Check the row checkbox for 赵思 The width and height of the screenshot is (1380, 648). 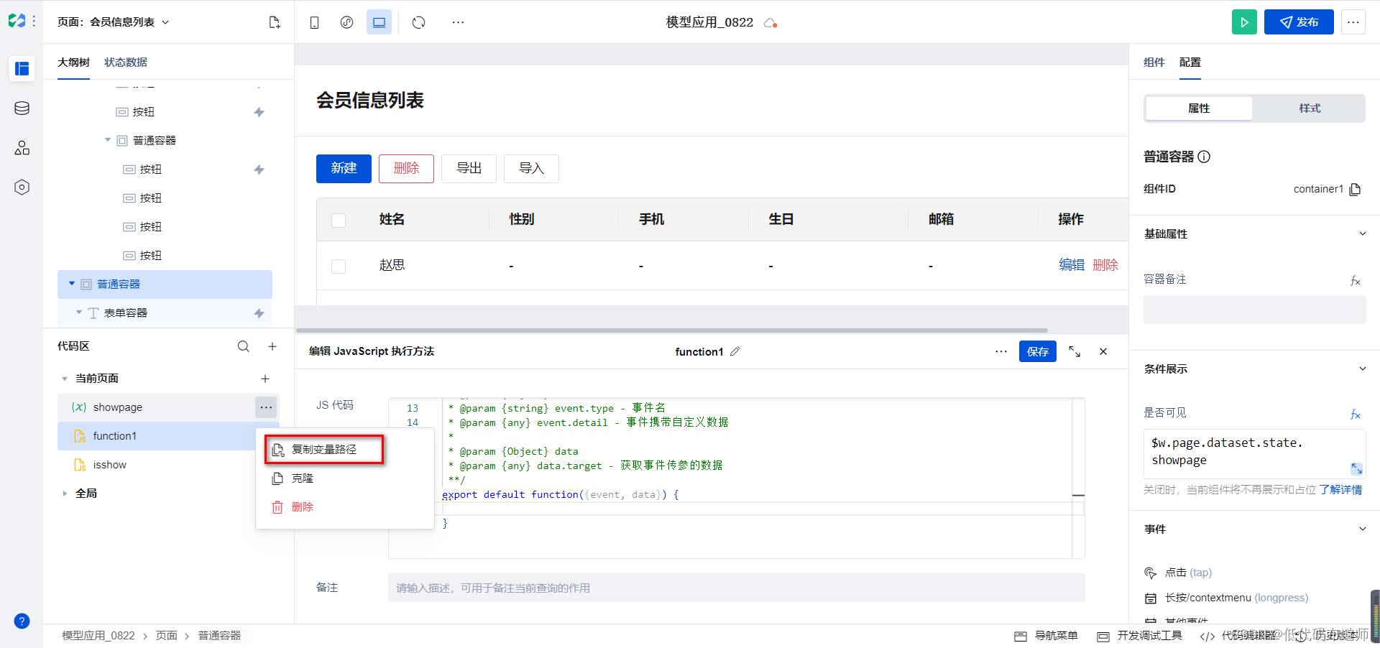tap(339, 266)
